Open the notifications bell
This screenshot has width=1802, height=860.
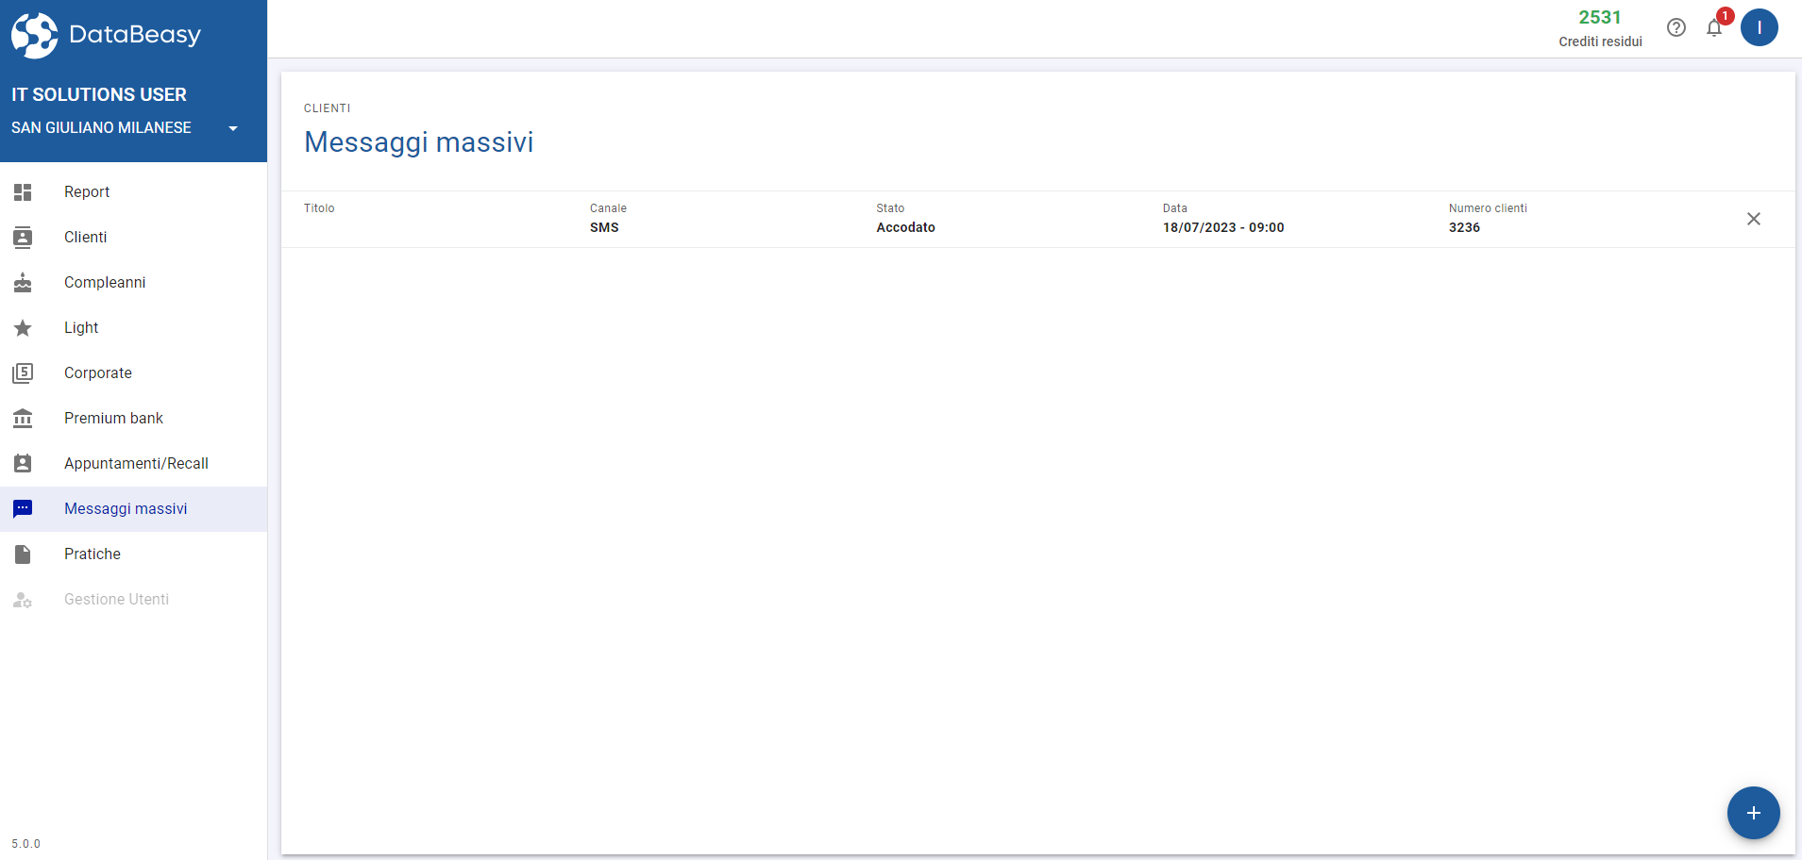(1714, 27)
